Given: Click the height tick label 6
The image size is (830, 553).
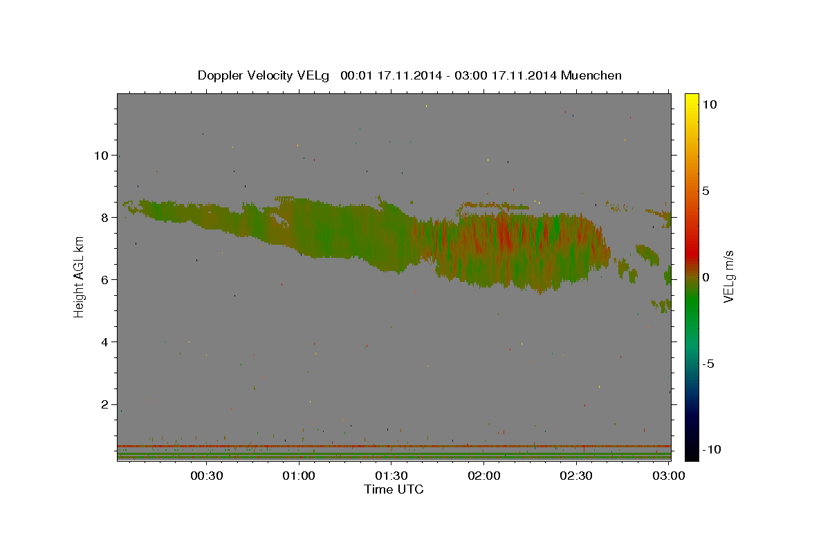Looking at the screenshot, I should pyautogui.click(x=104, y=280).
